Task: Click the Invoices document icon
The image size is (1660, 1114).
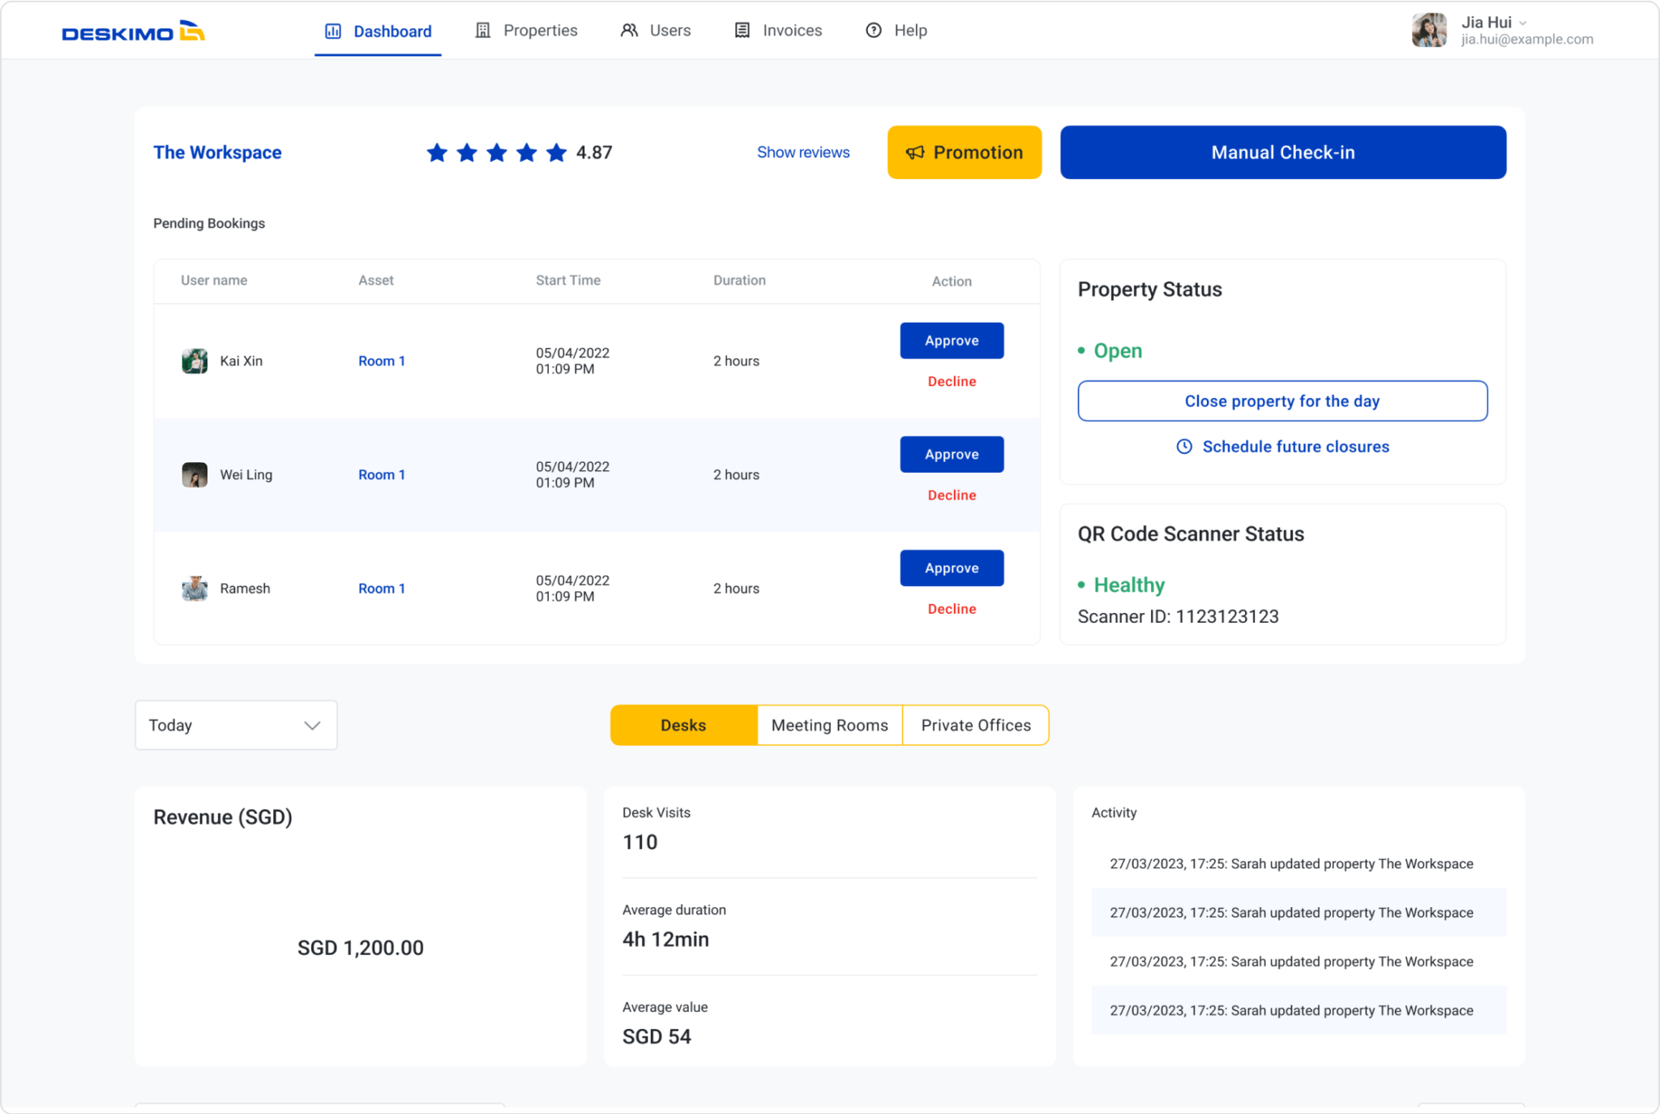Action: pos(742,31)
